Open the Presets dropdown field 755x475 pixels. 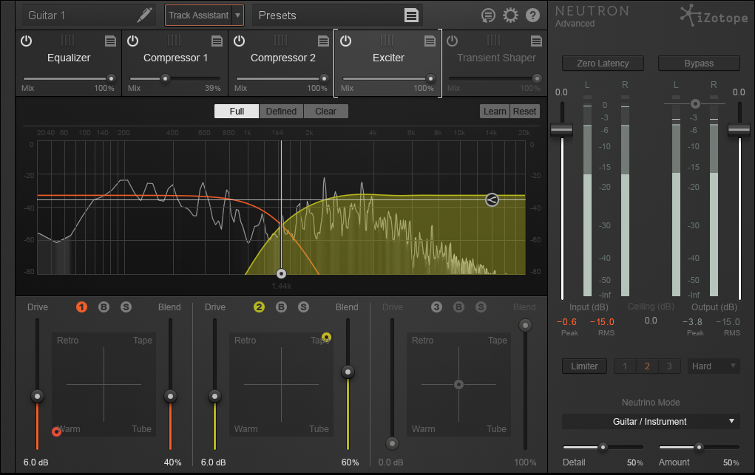(x=337, y=16)
